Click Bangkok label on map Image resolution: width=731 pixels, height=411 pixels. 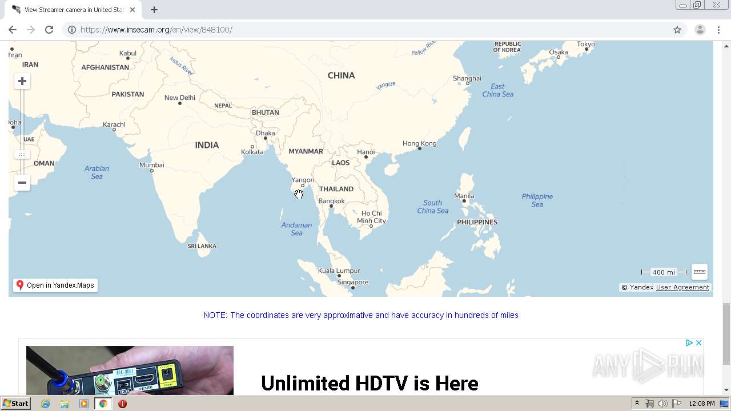point(332,201)
